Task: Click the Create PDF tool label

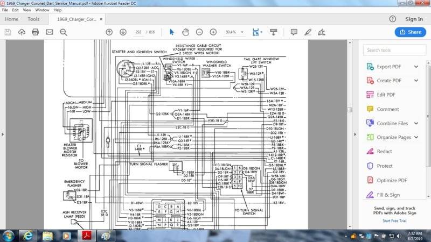Action: 389,81
